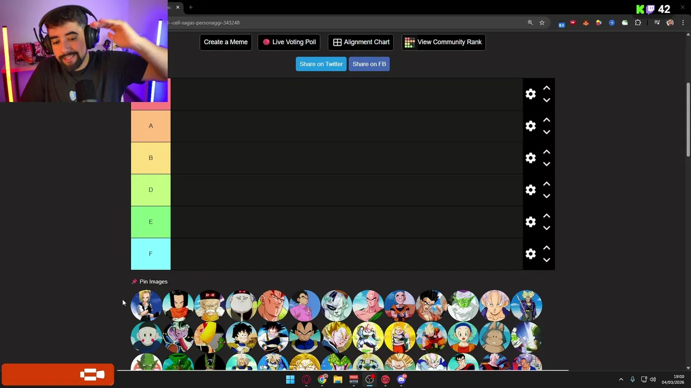Share on Twitter
The image size is (691, 388).
tap(321, 64)
